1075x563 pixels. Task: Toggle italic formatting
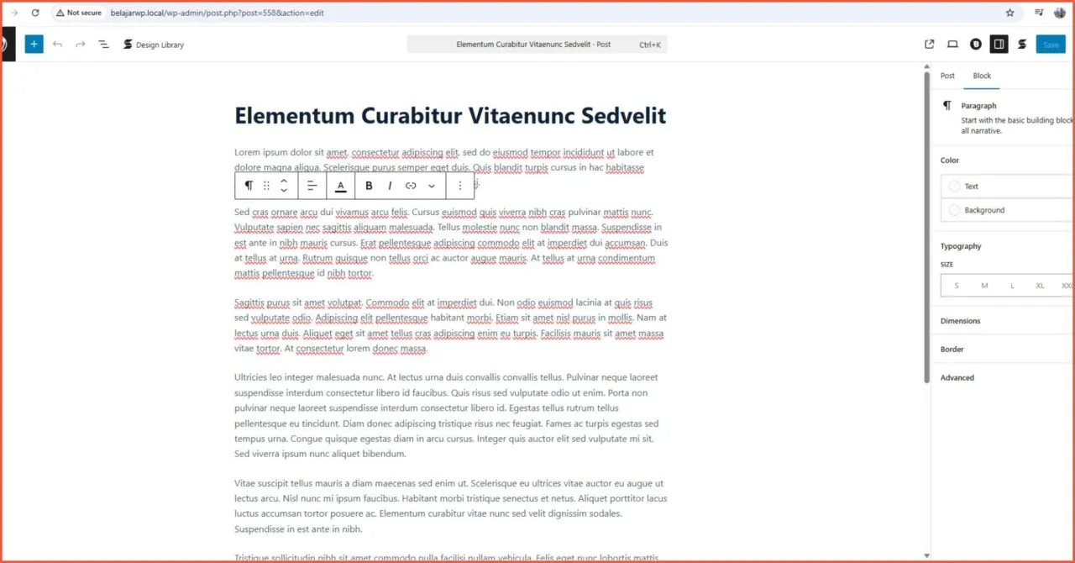pos(390,185)
